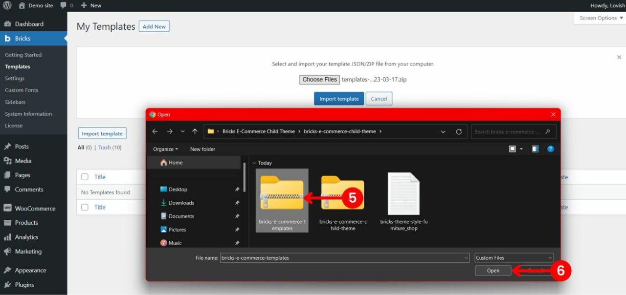The image size is (626, 295).
Task: Open the Screen Options dropdown
Action: [599, 18]
